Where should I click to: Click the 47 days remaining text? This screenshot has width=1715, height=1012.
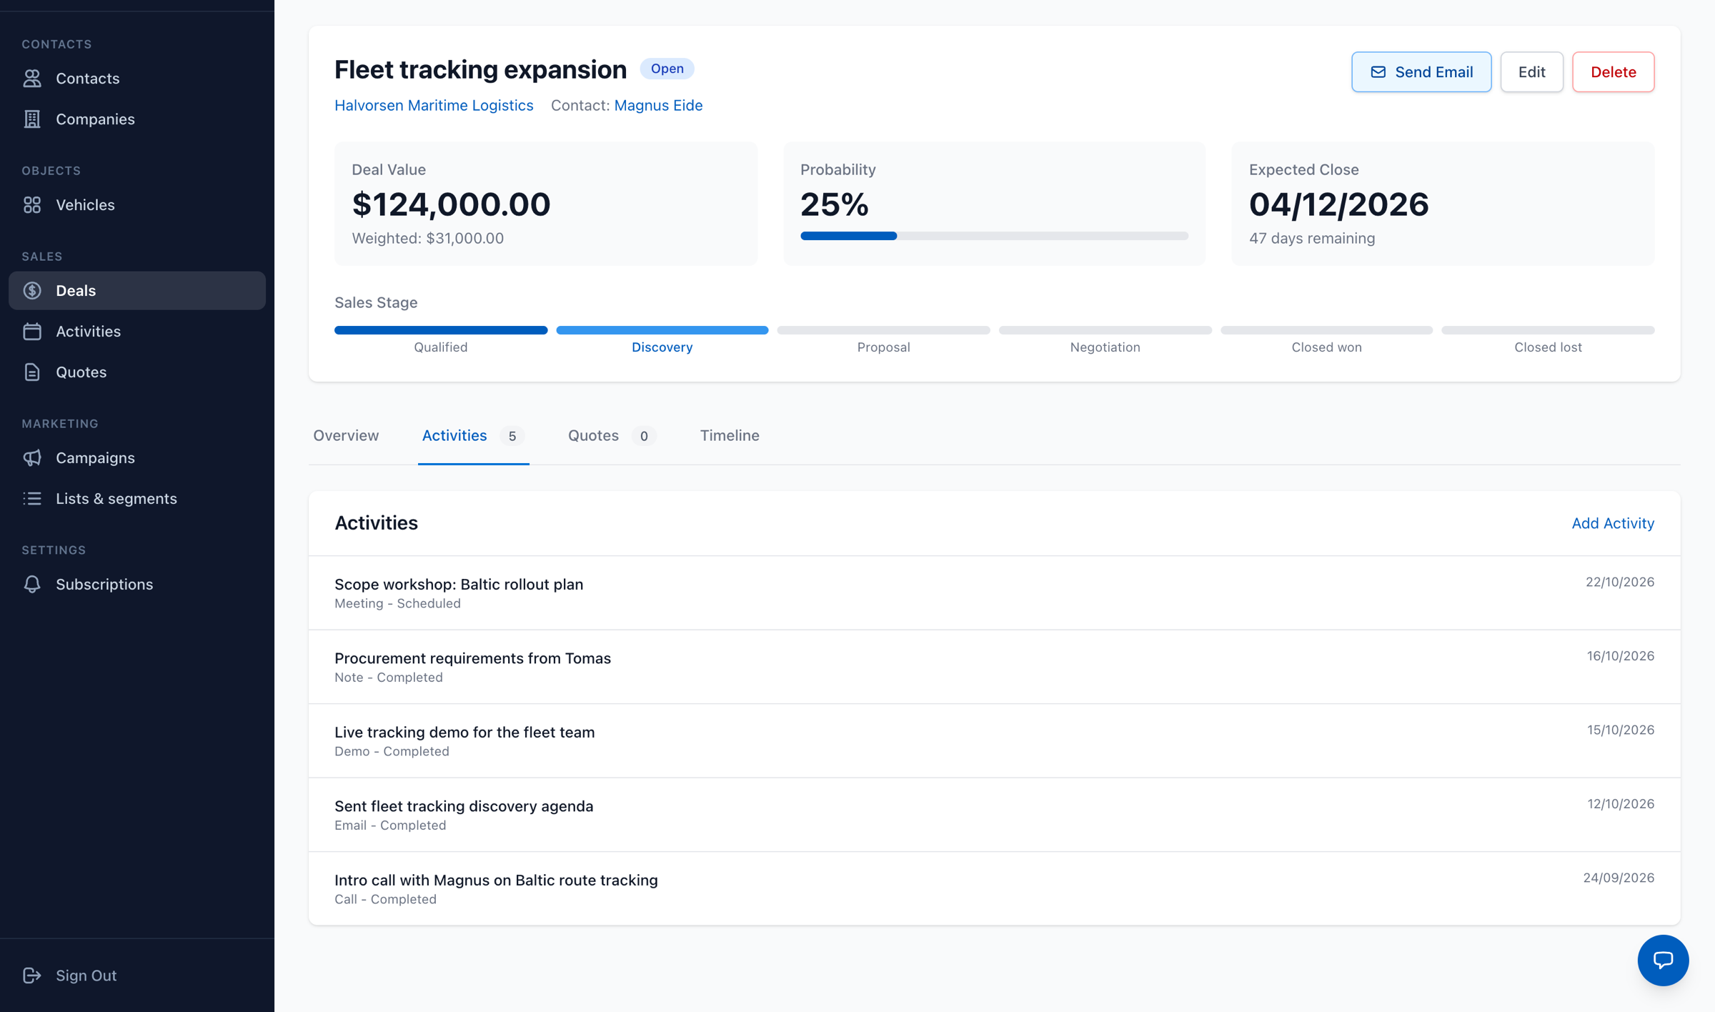1311,239
